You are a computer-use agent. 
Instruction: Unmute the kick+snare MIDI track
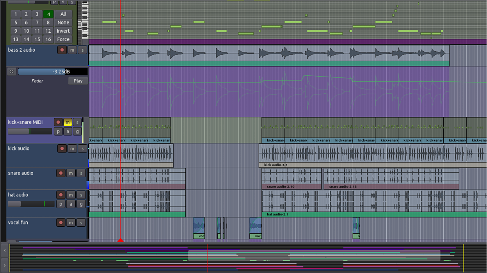point(68,122)
